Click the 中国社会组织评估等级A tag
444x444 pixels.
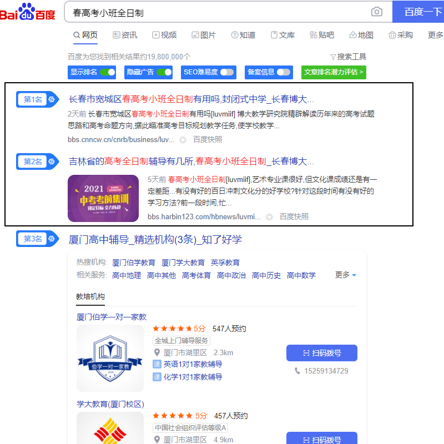coord(190,427)
